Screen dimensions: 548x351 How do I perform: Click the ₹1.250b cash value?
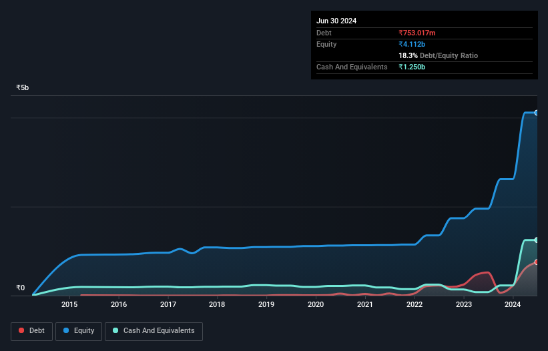point(412,67)
